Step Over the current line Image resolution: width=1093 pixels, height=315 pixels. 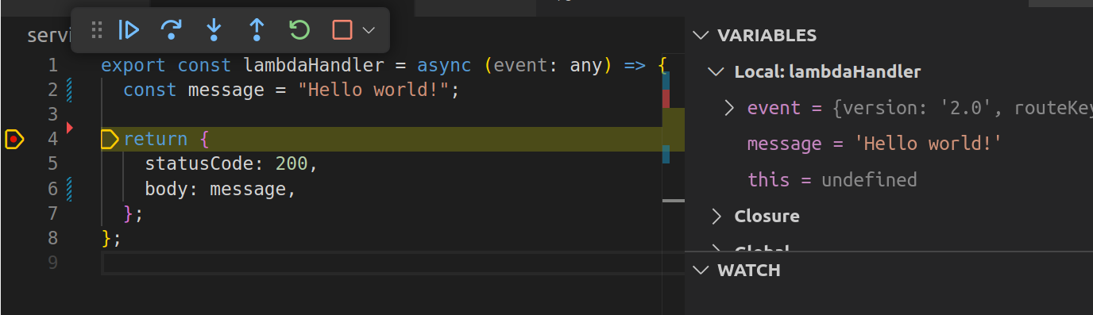(171, 30)
